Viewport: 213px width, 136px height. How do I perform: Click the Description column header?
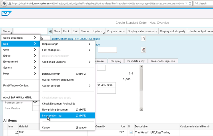pyautogui.click(x=157, y=127)
